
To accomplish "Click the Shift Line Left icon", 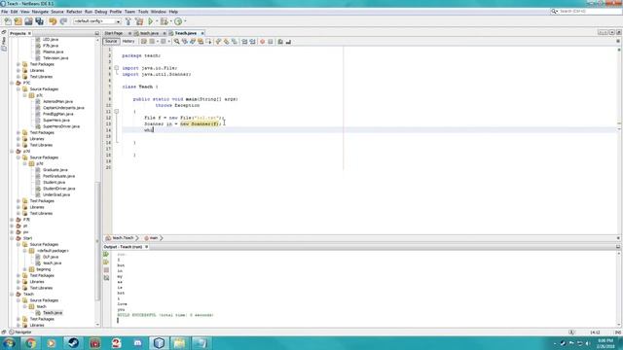I will (x=244, y=41).
